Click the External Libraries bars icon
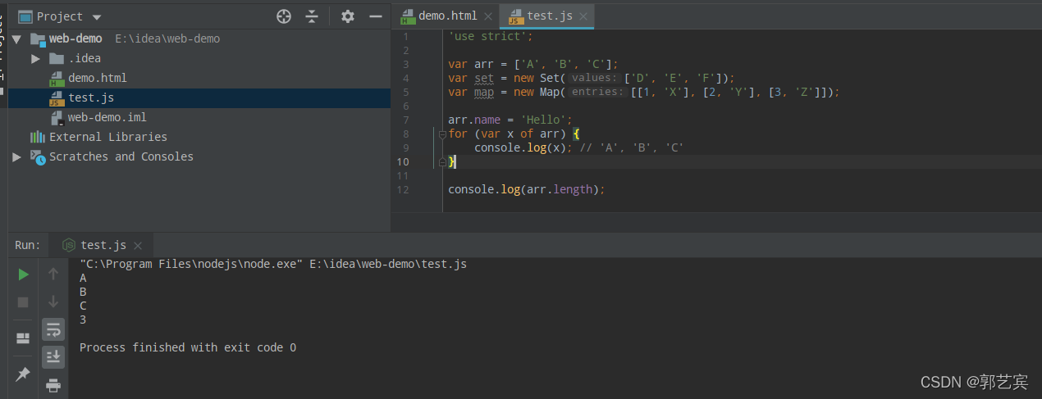 (37, 137)
